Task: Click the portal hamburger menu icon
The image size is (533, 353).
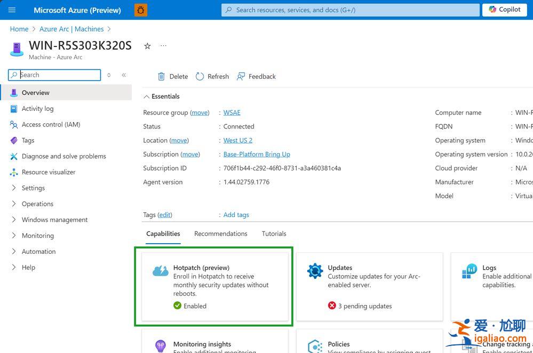Action: [x=12, y=10]
